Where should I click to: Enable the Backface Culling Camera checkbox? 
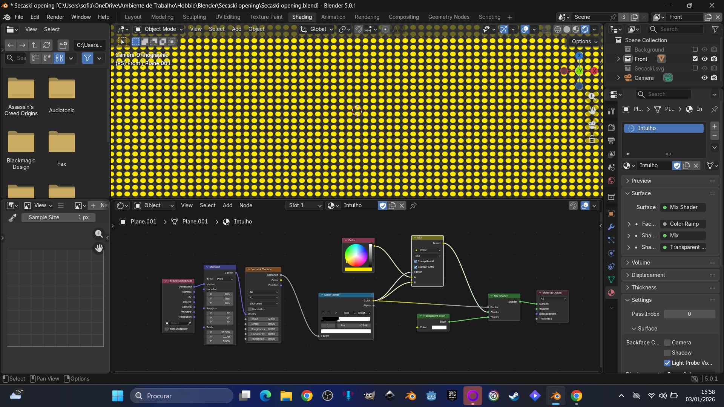(x=667, y=343)
